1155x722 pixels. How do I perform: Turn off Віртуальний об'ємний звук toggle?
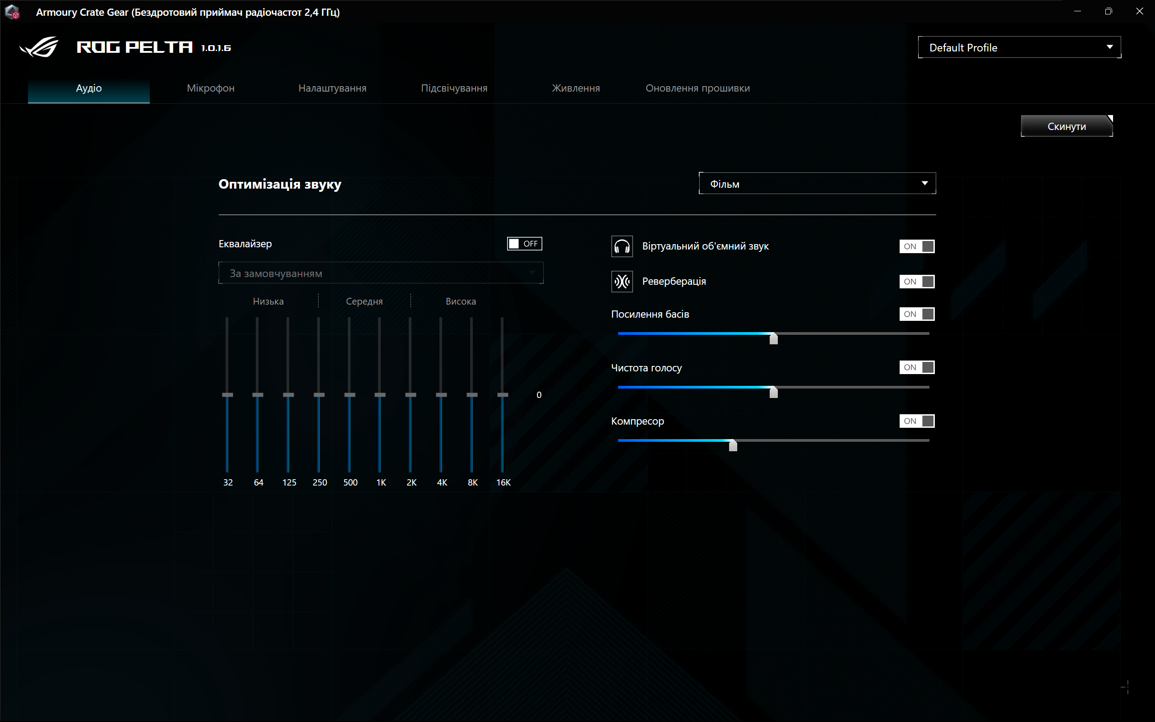click(917, 246)
